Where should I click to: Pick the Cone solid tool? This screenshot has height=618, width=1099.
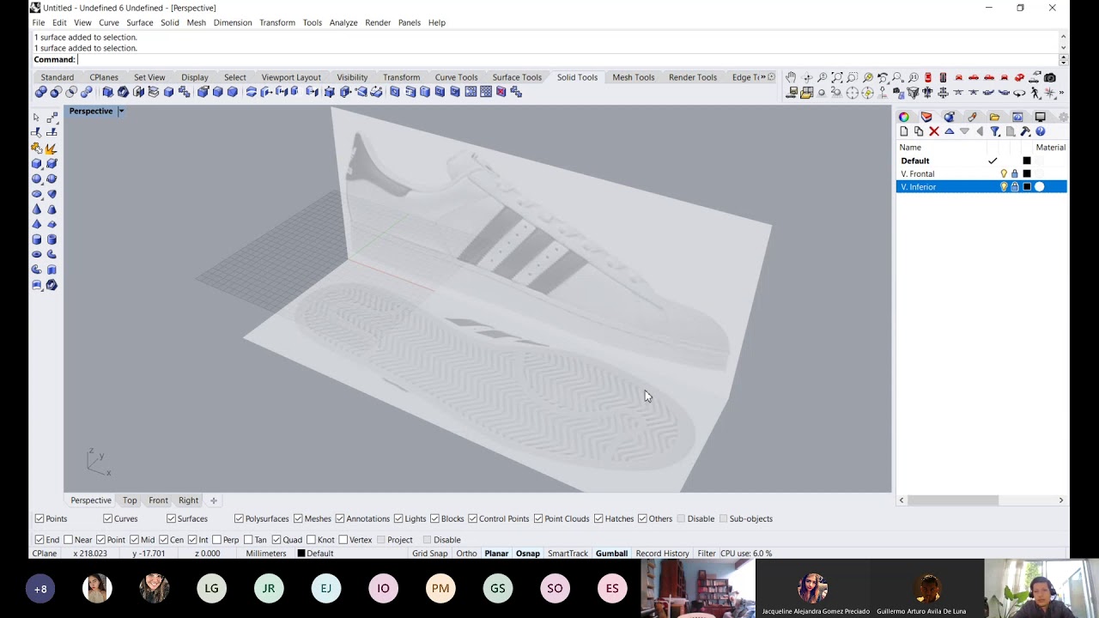click(x=36, y=209)
